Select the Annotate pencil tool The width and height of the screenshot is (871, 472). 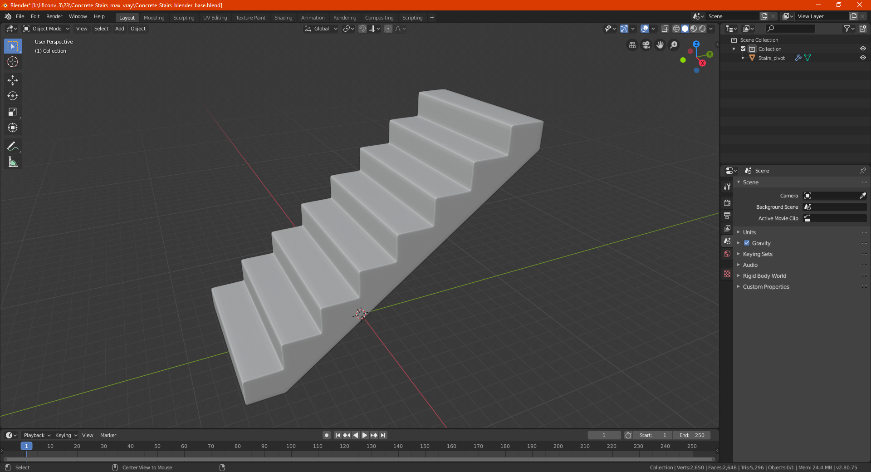(13, 146)
